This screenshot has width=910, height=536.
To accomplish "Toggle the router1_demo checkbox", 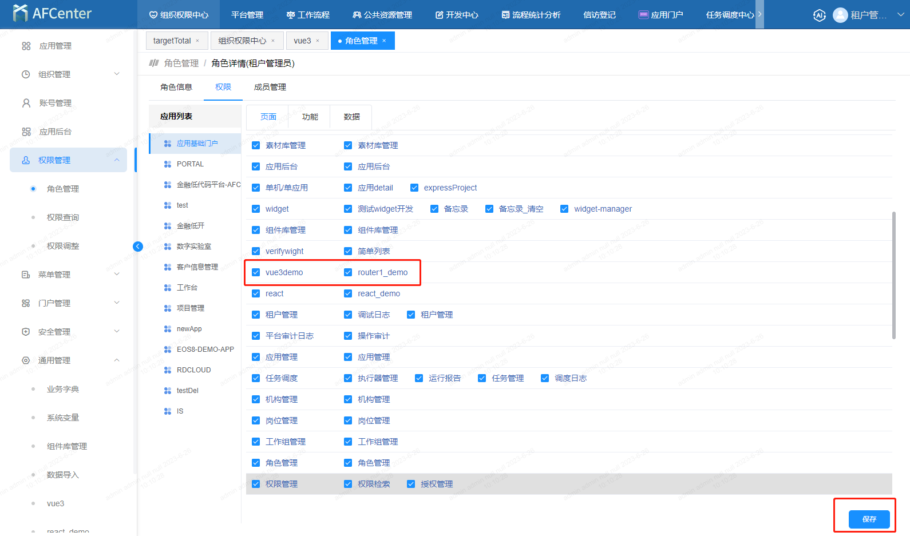I will point(348,272).
